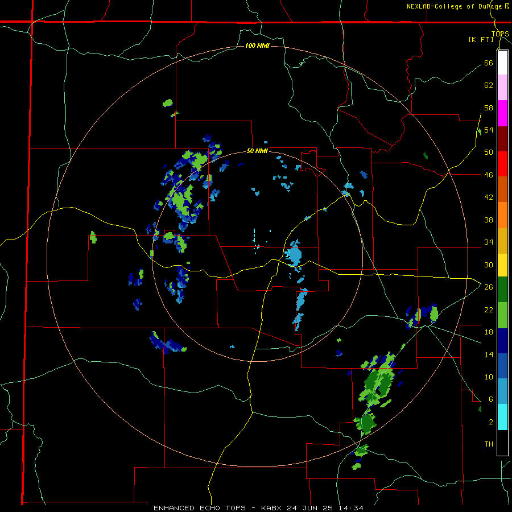The width and height of the screenshot is (512, 512).
Task: Click the white swatch in the tops legend
Action: coord(502,63)
